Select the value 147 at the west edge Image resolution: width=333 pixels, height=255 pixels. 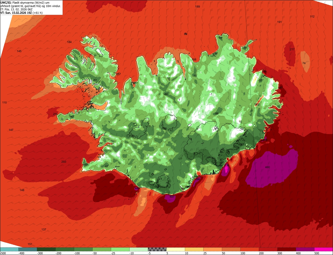tap(11, 130)
